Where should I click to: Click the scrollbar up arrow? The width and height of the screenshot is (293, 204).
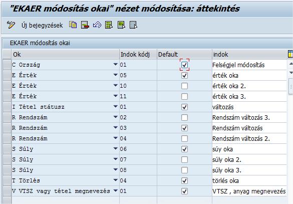click(291, 64)
